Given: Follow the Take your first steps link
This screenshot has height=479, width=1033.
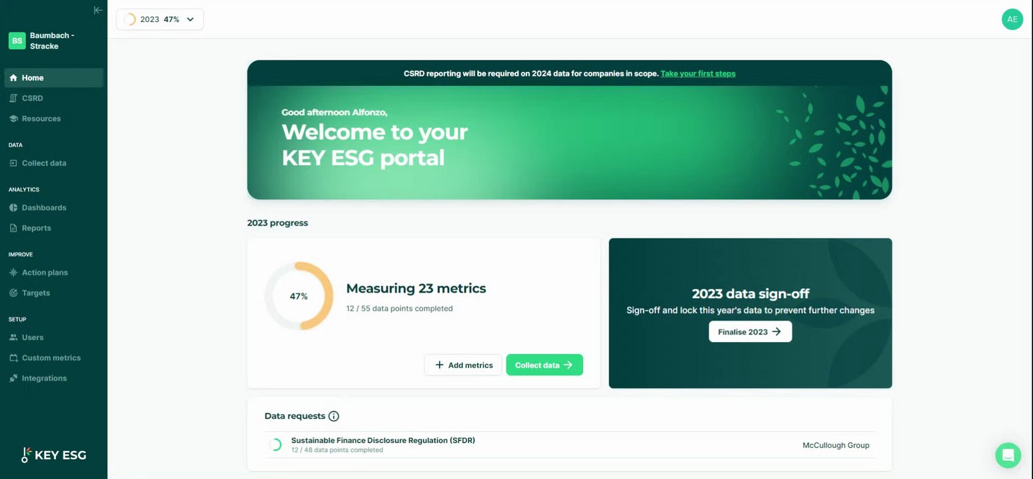Looking at the screenshot, I should point(698,73).
